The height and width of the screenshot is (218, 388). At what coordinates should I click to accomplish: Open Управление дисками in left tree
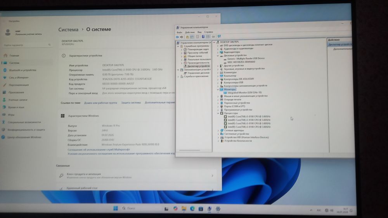tap(198, 73)
